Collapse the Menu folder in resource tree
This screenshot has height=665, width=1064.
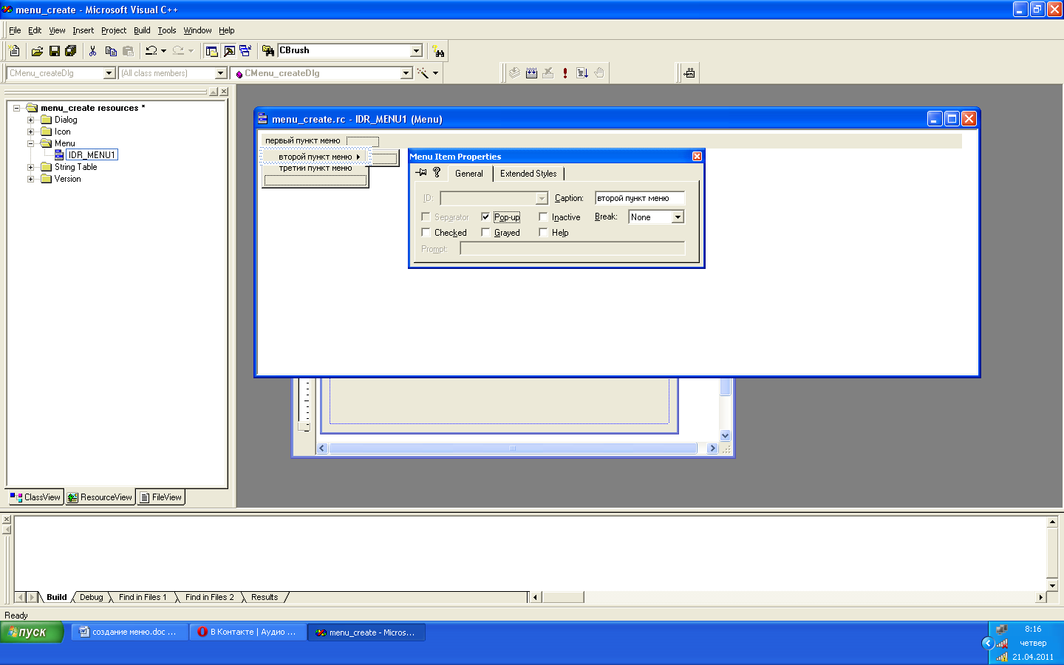coord(31,143)
